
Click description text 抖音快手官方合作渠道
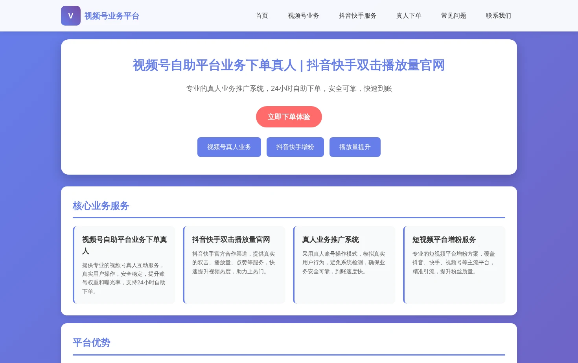pos(220,254)
